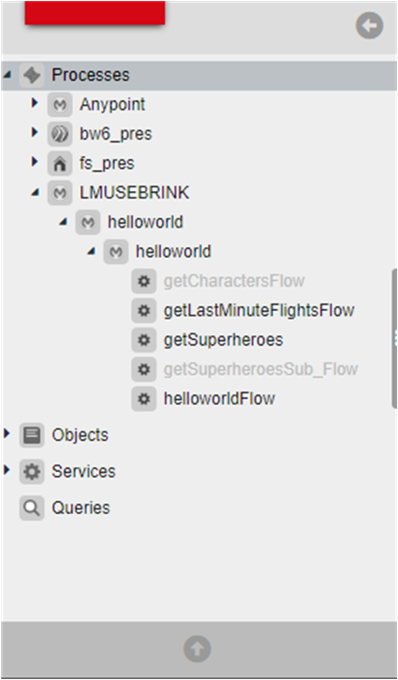Viewport: 398px width, 680px height.
Task: Select the greyed getCharactersFlow item
Action: 234,281
